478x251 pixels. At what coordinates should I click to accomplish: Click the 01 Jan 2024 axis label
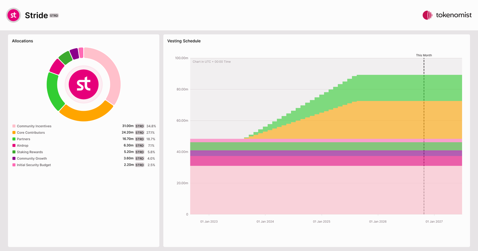pyautogui.click(x=265, y=222)
